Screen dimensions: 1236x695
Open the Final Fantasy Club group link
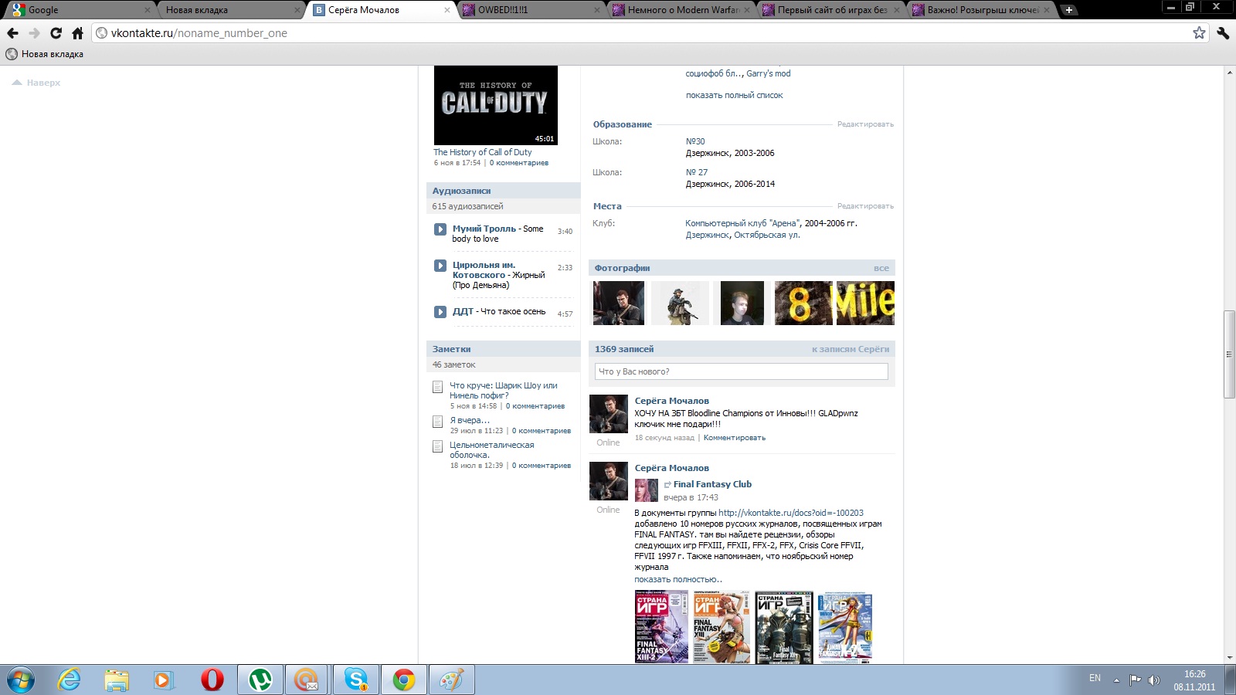click(x=711, y=484)
